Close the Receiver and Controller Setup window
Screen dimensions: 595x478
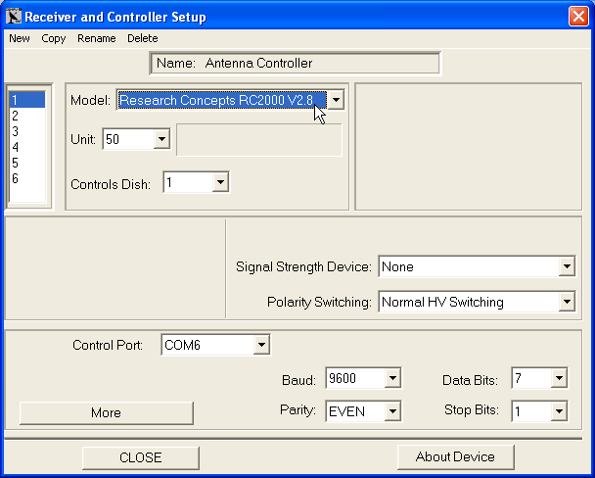pos(578,17)
